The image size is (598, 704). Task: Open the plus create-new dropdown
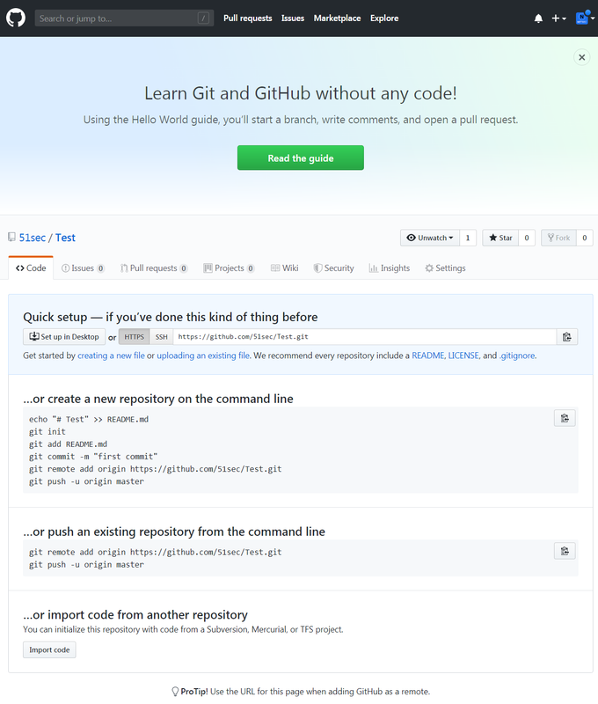pyautogui.click(x=558, y=18)
